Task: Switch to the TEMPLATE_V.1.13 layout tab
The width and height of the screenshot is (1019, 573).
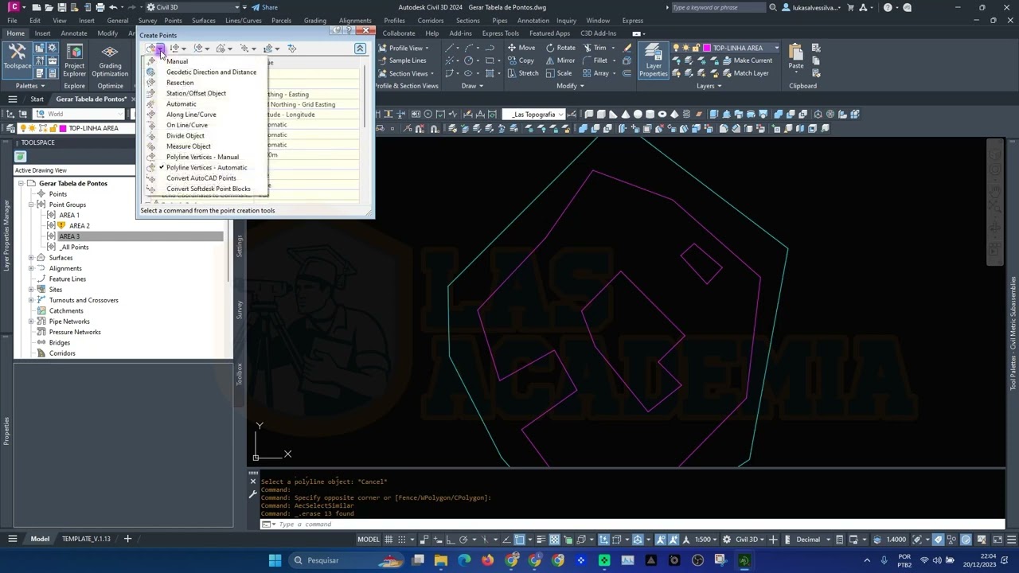Action: coord(86,539)
